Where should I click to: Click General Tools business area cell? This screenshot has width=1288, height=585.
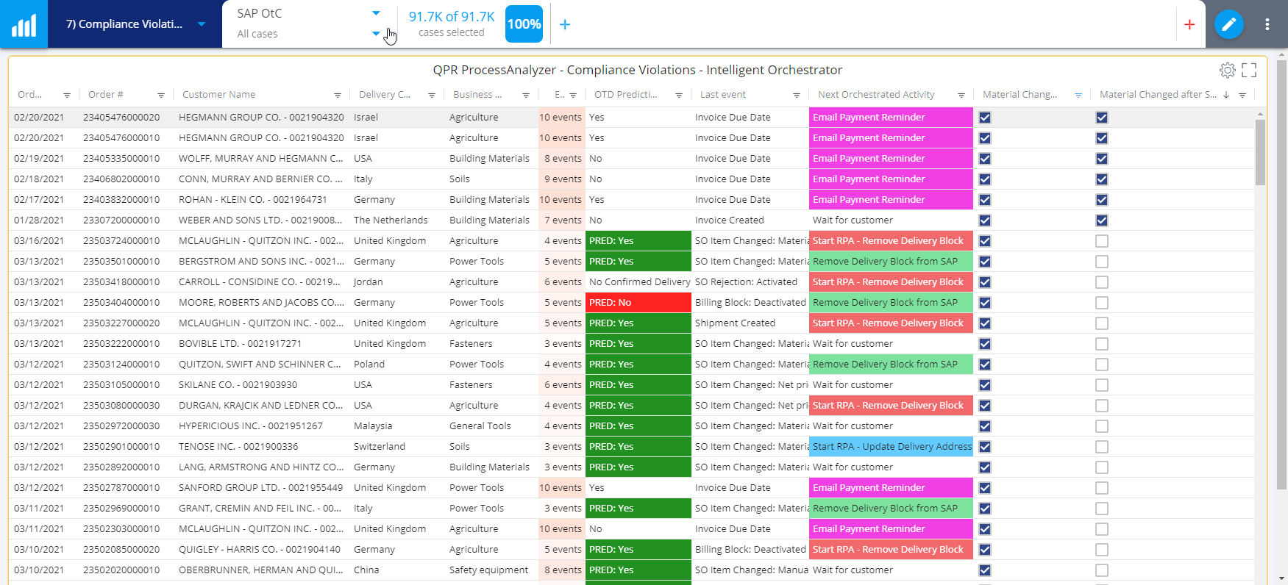(x=480, y=426)
